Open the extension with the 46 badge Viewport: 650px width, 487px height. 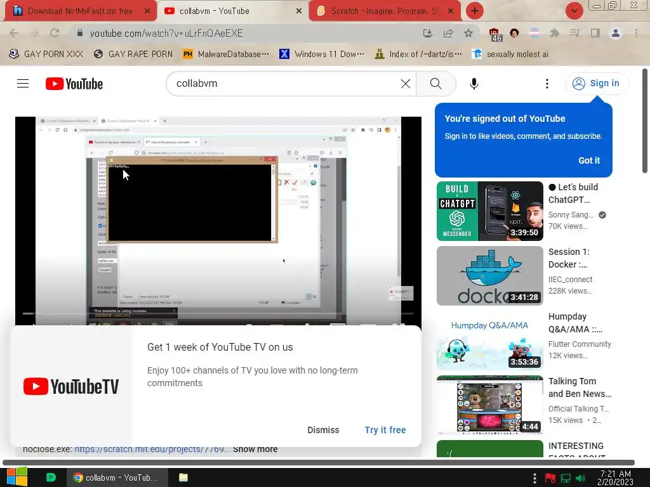(x=495, y=34)
